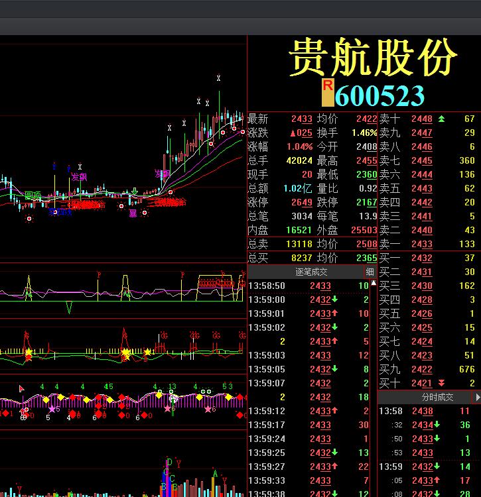The image size is (481, 497).
Task: Click the red flag marker in the oscillator pane
Action: pyautogui.click(x=21, y=388)
